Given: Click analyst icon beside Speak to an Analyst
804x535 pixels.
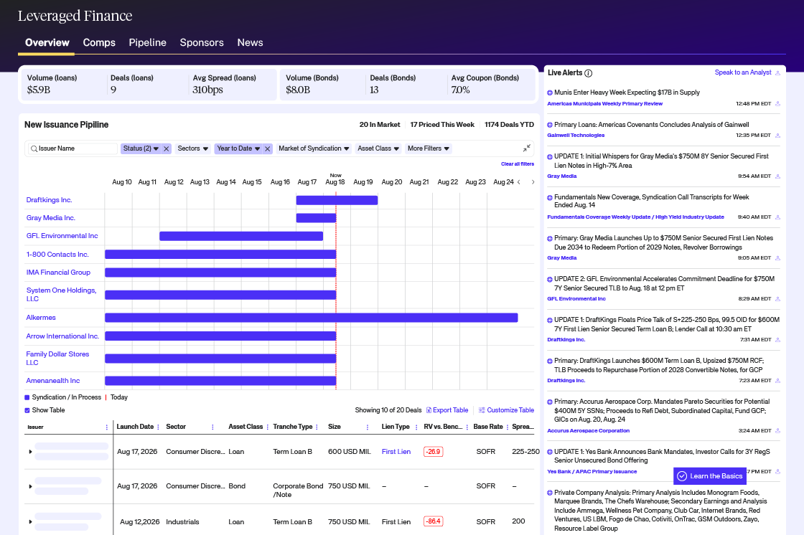Looking at the screenshot, I should click(x=777, y=72).
